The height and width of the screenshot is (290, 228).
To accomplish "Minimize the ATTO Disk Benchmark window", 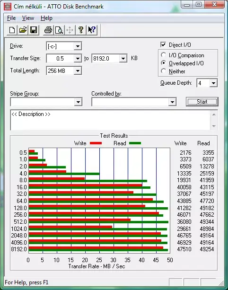I will pyautogui.click(x=187, y=5).
